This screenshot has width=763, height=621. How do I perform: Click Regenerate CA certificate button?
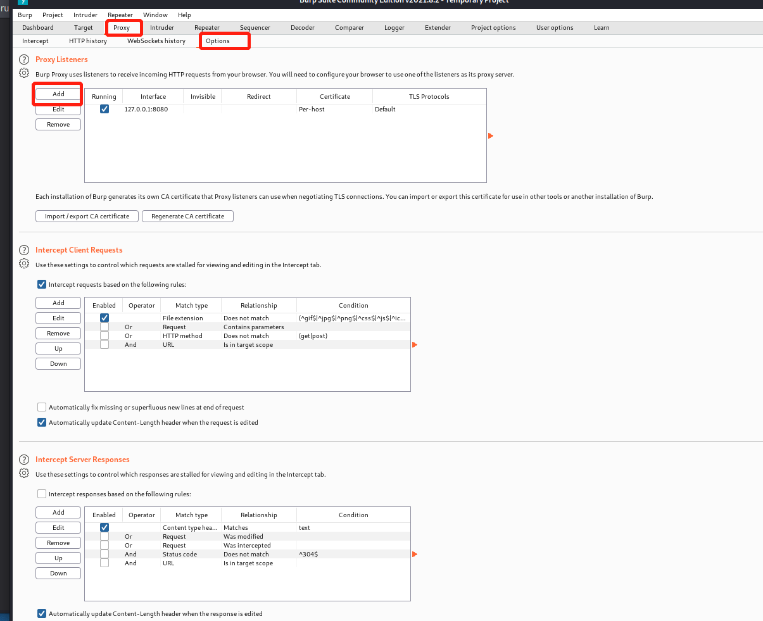(188, 216)
